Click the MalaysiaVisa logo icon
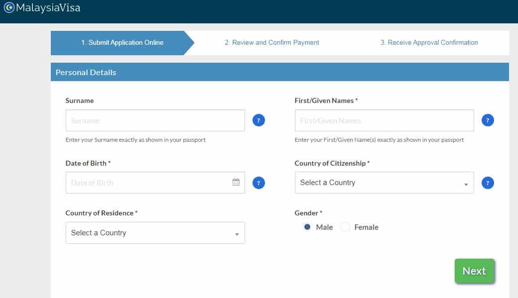Screen dimensions: 518x298 [x=9, y=8]
